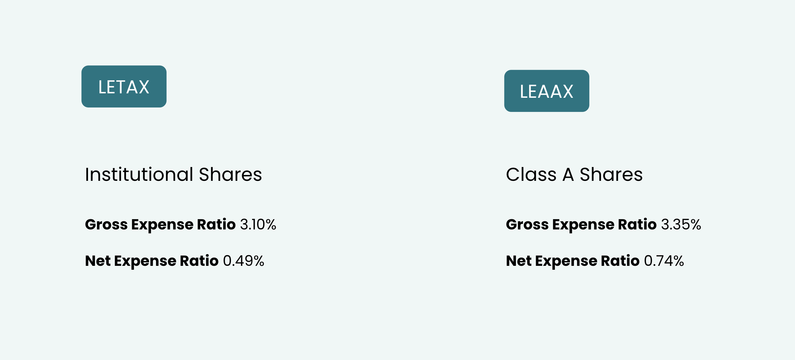Select the 3.35% gross expense value
This screenshot has width=795, height=360.
coord(681,224)
